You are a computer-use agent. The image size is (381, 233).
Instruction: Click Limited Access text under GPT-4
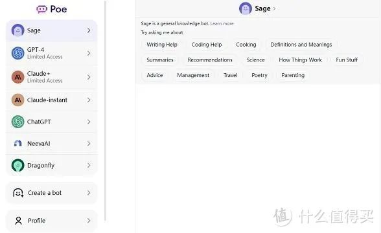(x=45, y=57)
